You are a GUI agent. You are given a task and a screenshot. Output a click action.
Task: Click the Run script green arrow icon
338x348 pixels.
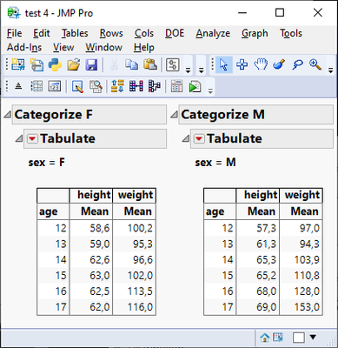pos(195,86)
